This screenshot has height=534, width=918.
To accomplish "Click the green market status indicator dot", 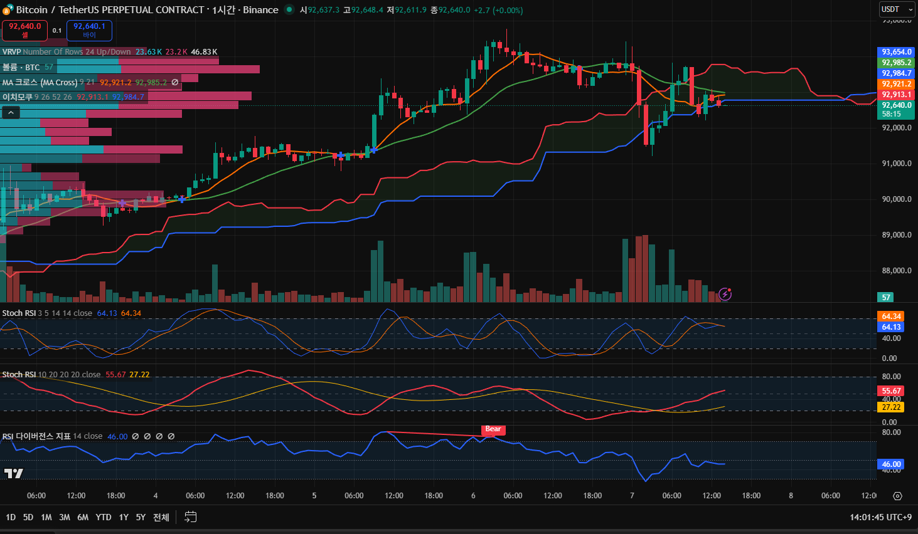I will click(x=289, y=9).
